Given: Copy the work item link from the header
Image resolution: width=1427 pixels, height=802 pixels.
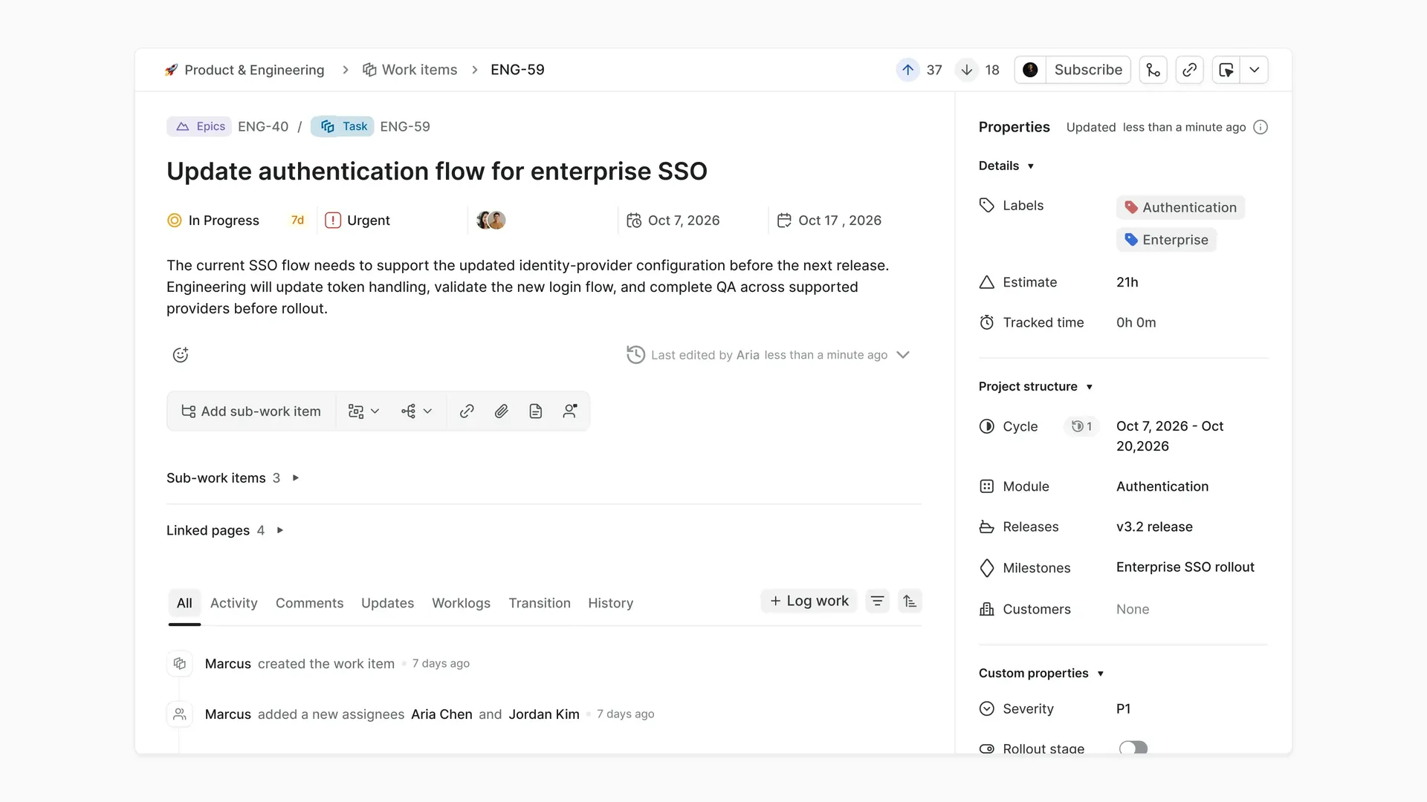Looking at the screenshot, I should coord(1189,70).
